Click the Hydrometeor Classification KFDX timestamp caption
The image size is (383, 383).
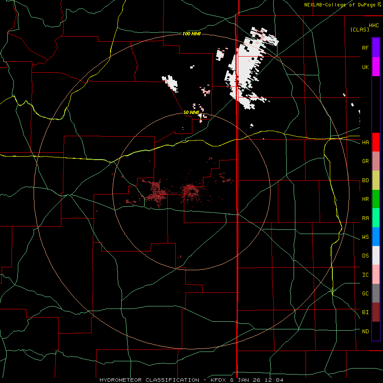191,380
